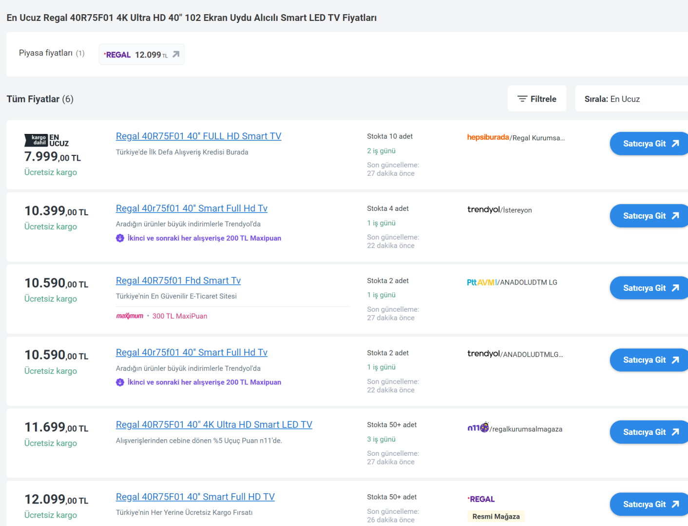
Task: Go to seller for hepsiburada 7.999 TL offer
Action: pyautogui.click(x=649, y=144)
